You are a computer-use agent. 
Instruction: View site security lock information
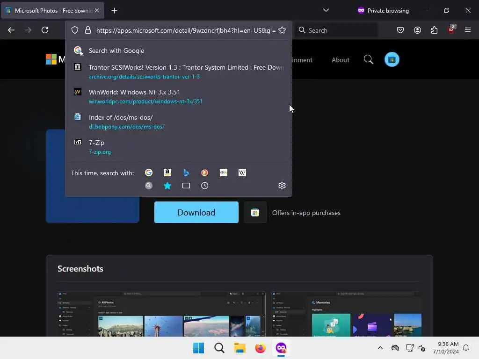pos(88,30)
